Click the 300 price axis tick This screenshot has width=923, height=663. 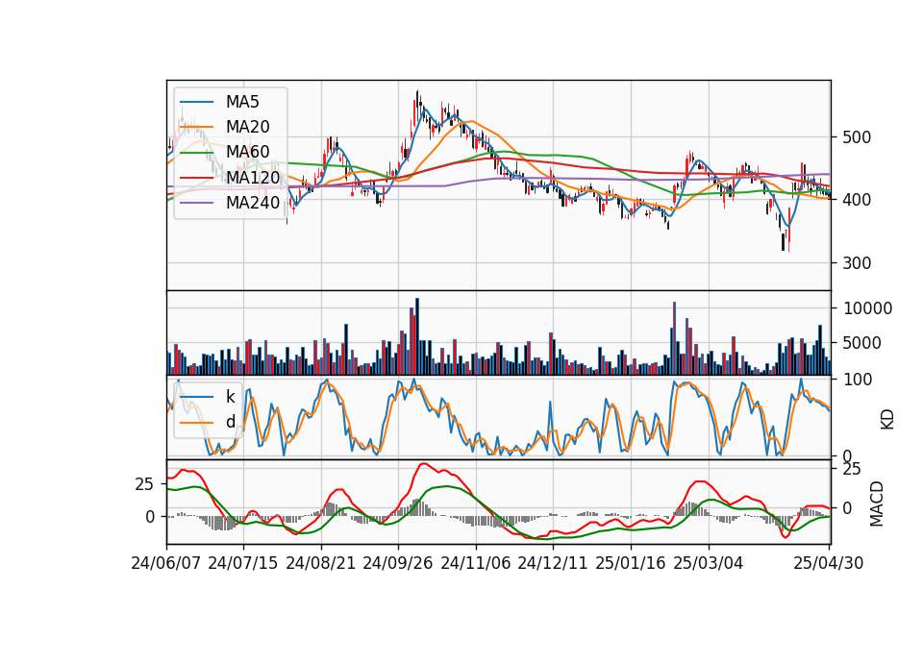[x=857, y=263]
